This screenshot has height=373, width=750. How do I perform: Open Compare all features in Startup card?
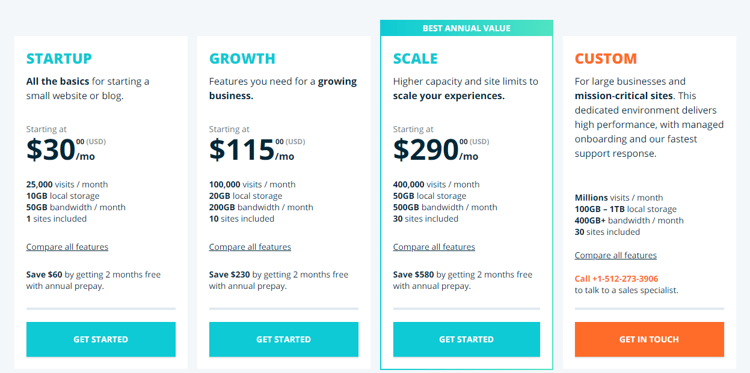point(67,247)
